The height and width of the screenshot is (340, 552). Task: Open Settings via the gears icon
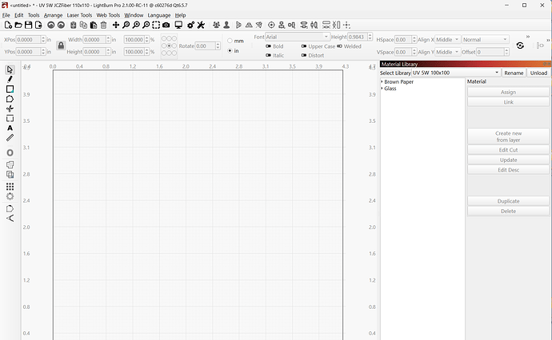[x=191, y=25]
